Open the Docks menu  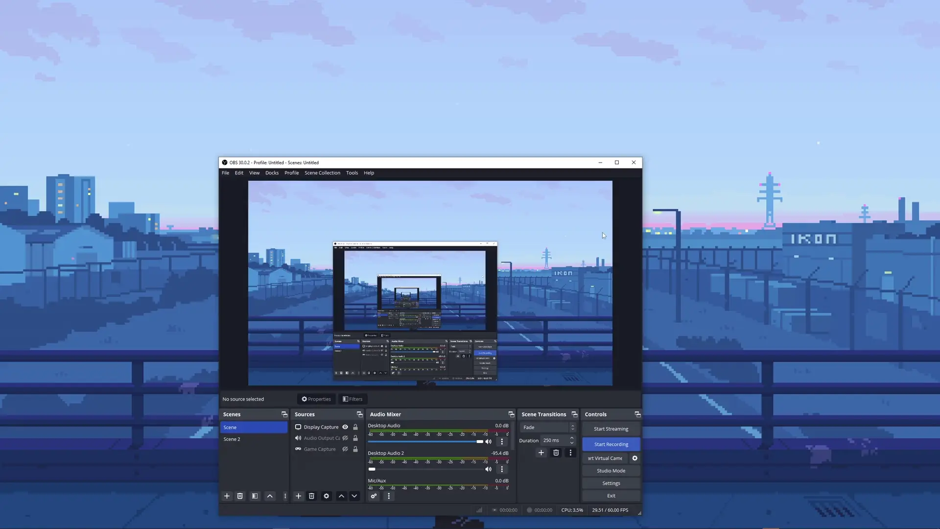pos(272,173)
